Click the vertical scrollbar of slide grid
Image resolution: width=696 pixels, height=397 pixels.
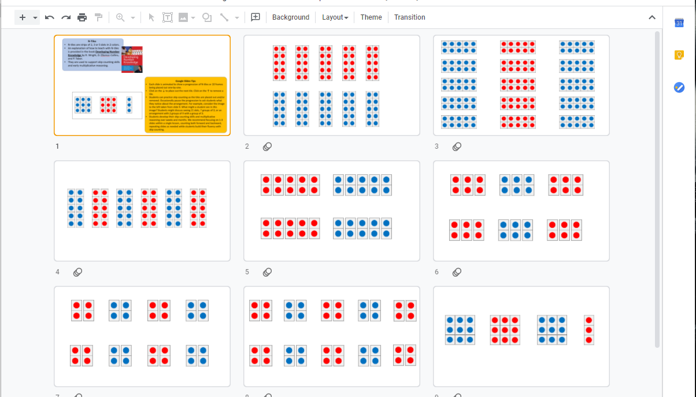(x=657, y=189)
